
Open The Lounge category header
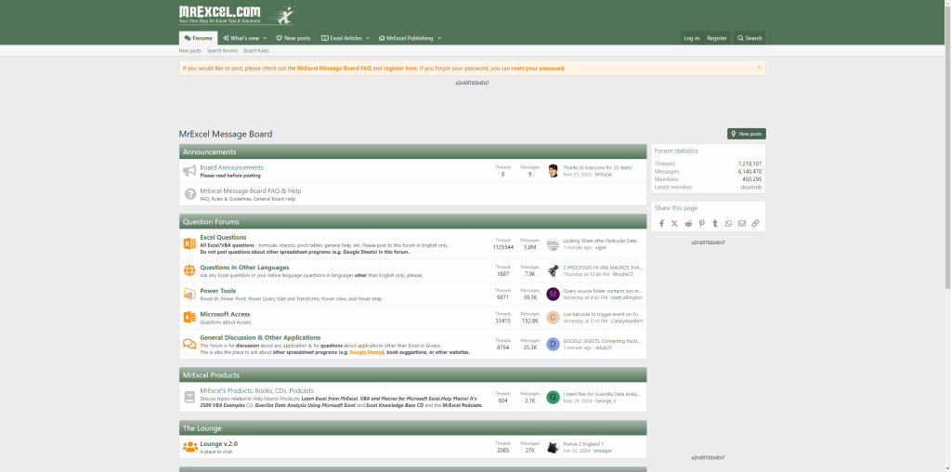coord(202,428)
